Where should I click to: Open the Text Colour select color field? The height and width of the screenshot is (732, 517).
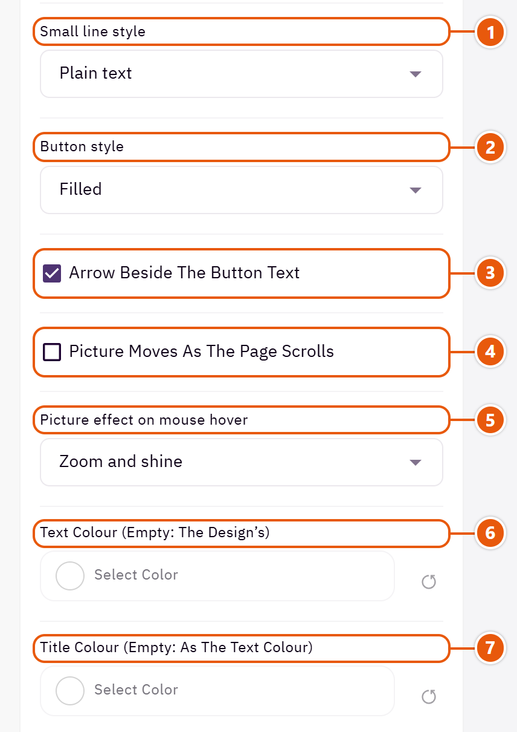pos(217,576)
